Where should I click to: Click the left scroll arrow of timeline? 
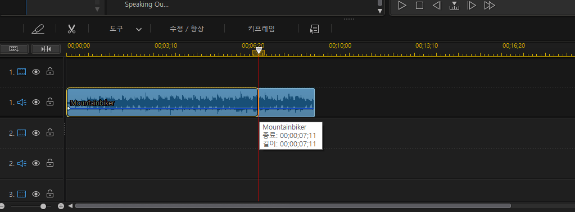[x=70, y=206]
